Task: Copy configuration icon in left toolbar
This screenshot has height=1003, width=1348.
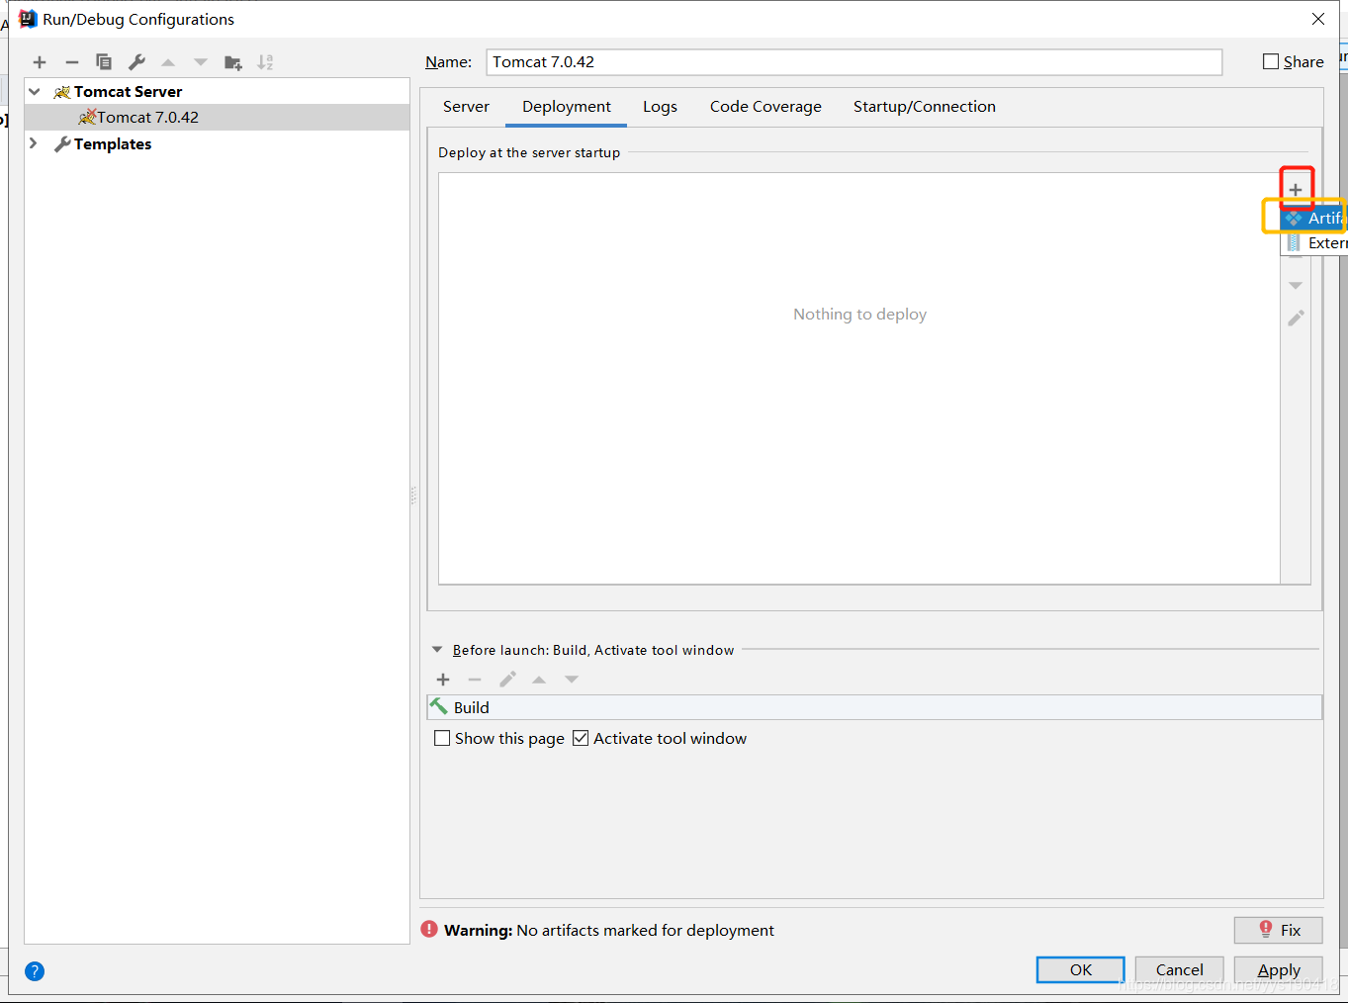Action: click(x=104, y=62)
